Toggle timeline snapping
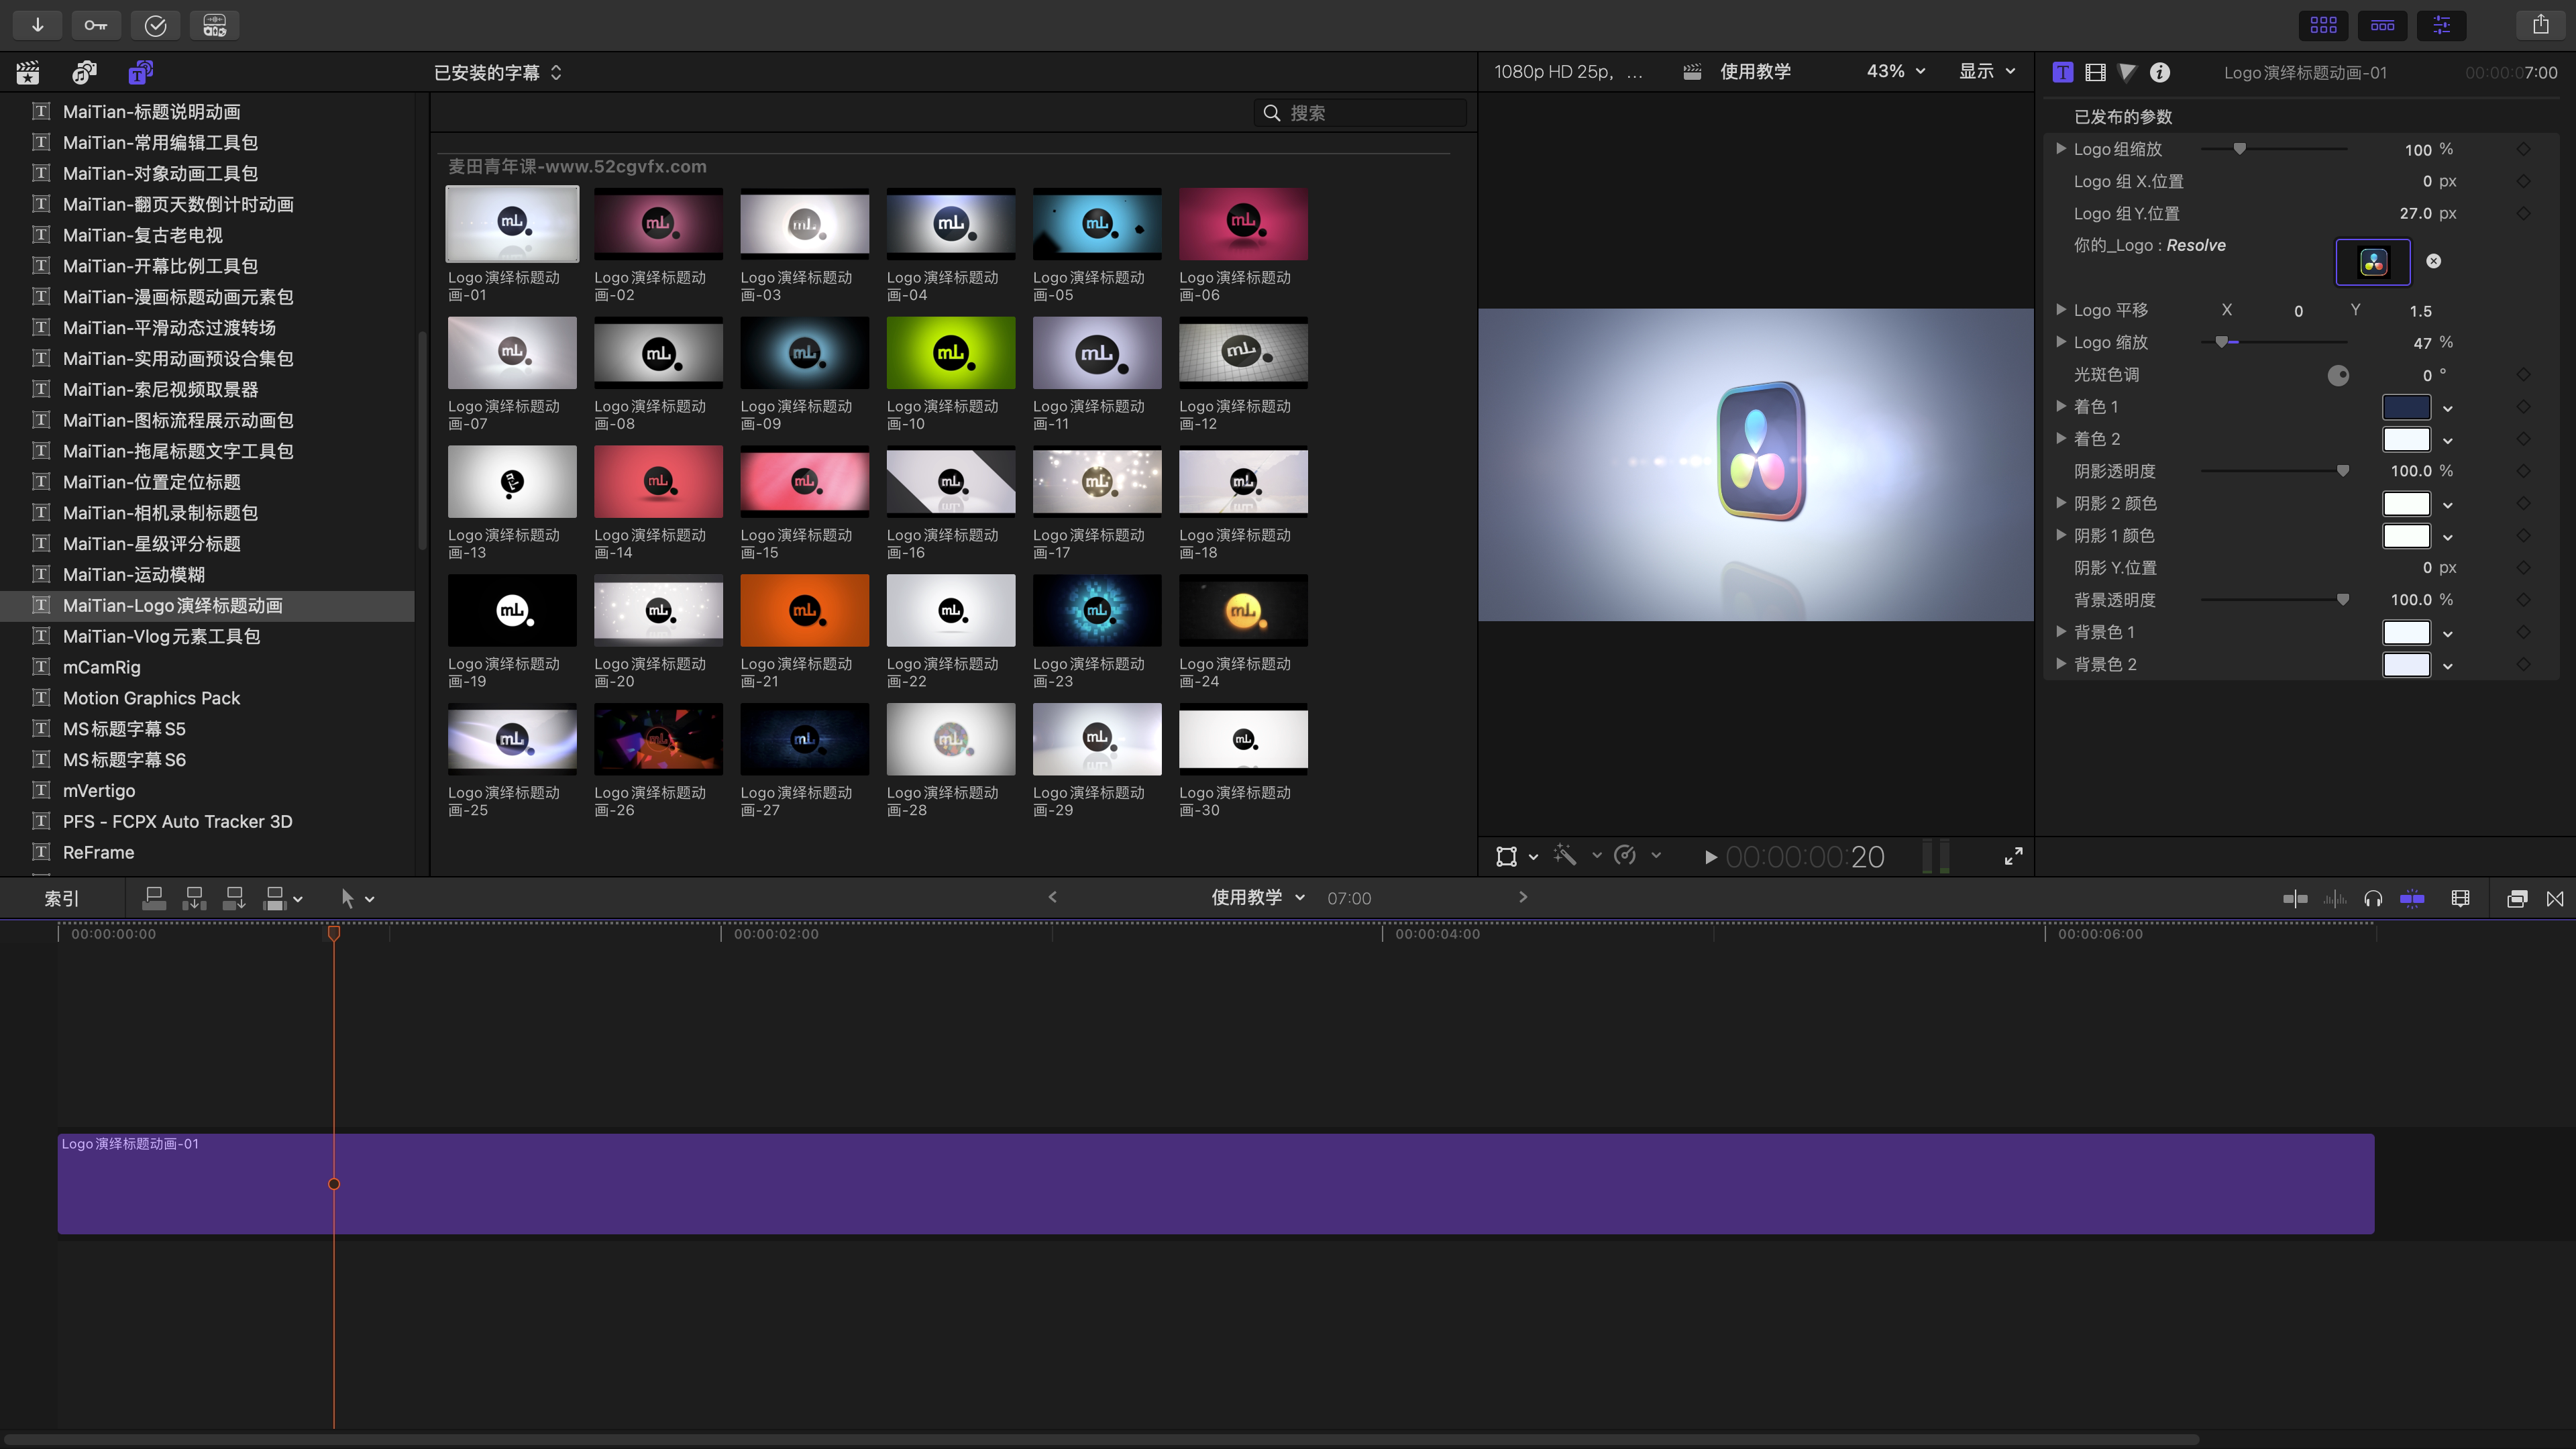This screenshot has width=2576, height=1449. (x=2412, y=898)
